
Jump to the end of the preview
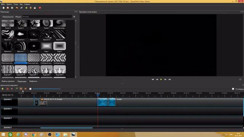click(x=170, y=80)
